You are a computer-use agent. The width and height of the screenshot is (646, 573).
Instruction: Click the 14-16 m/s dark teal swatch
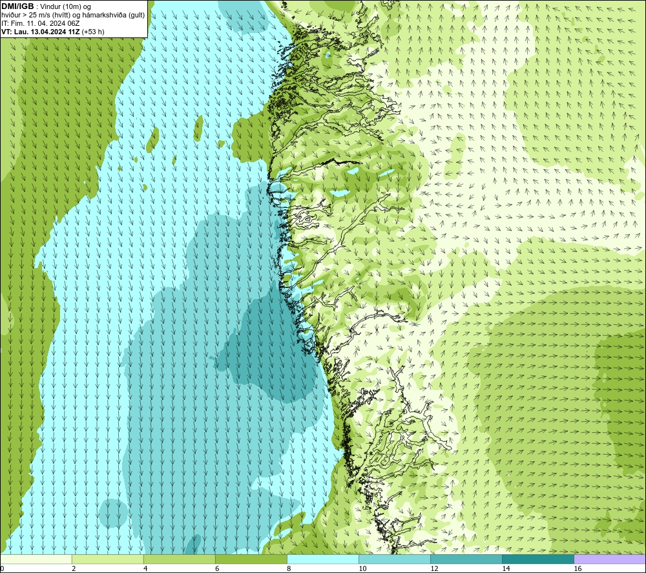coord(537,559)
